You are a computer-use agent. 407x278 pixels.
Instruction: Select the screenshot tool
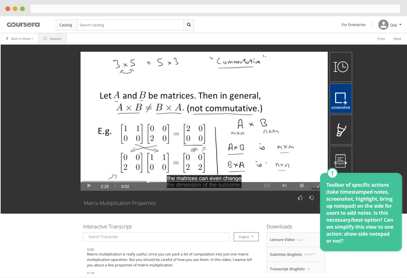click(341, 98)
